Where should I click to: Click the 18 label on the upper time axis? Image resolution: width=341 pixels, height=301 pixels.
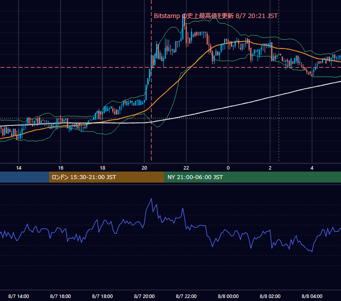(x=102, y=168)
